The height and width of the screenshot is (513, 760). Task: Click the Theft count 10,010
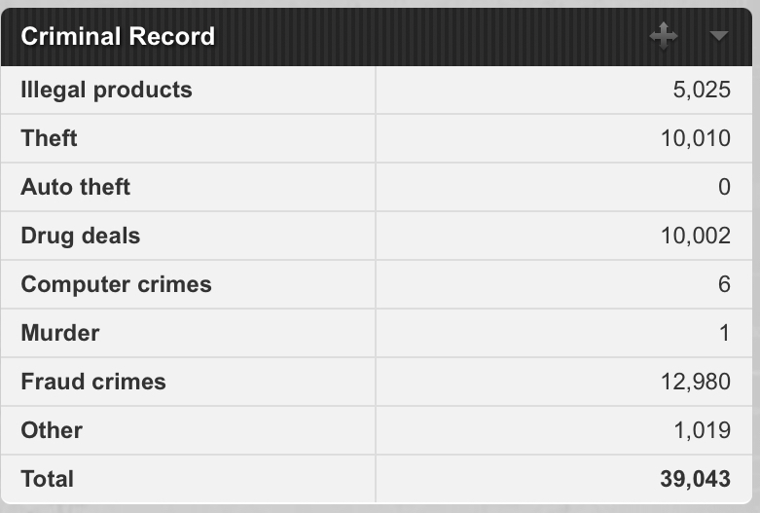point(696,138)
